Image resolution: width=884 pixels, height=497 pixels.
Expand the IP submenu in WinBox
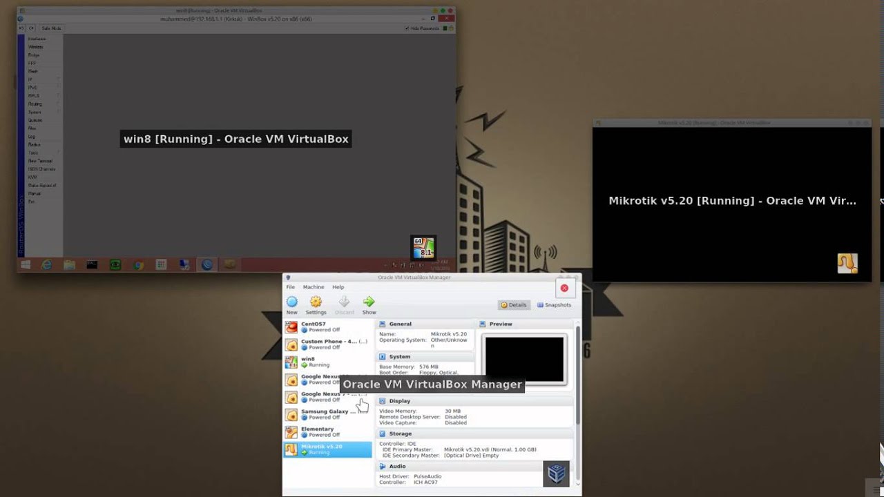[x=43, y=79]
